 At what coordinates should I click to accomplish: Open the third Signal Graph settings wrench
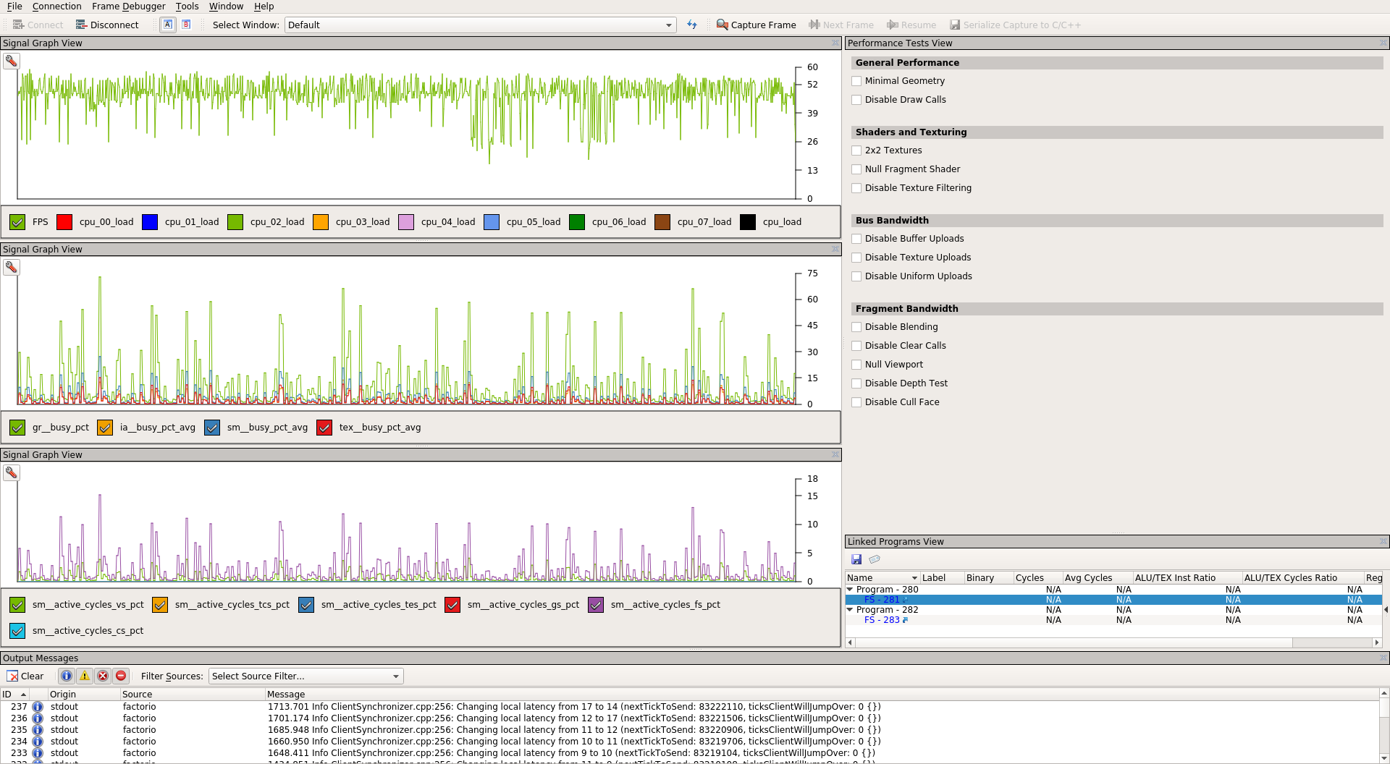tap(12, 472)
